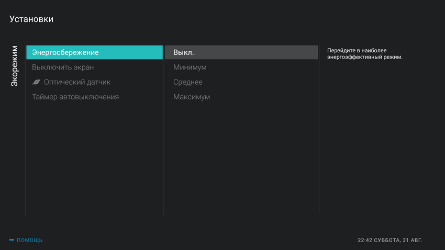445x250 pixels.
Task: Click the 22:42 clock time
Action: [x=365, y=240]
